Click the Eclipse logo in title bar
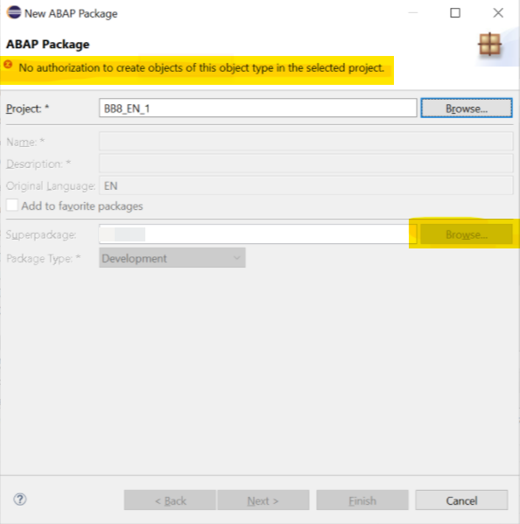This screenshot has width=520, height=524. tap(14, 13)
